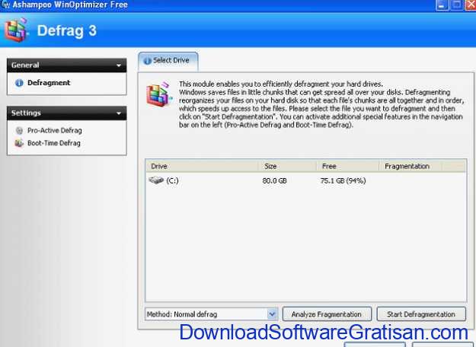Screen dimensions: 476x347
Task: Click the info icon beside Defragment
Action: coord(19,83)
